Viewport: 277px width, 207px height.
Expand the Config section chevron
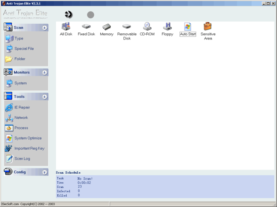point(45,172)
